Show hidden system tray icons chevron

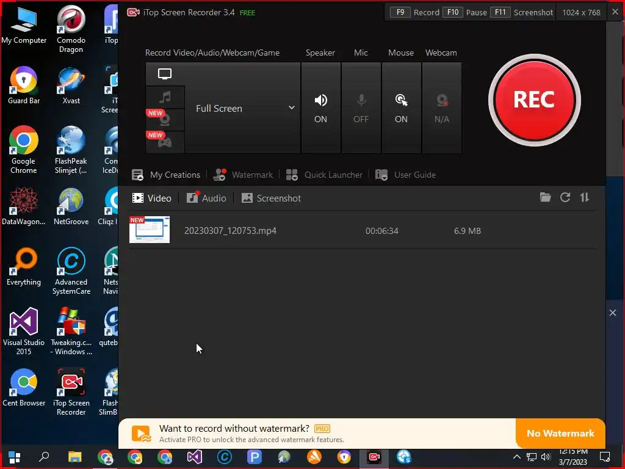[x=516, y=457]
